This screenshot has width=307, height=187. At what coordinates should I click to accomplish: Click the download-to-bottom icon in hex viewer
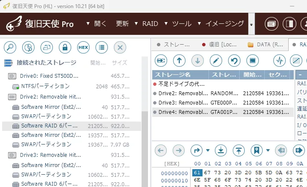click(x=221, y=150)
